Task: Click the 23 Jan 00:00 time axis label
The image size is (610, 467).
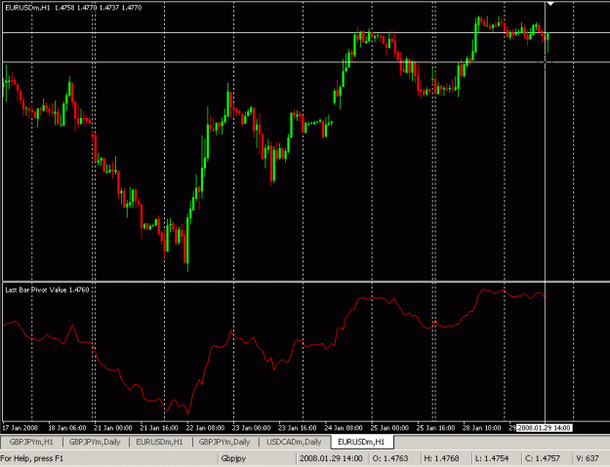Action: pos(251,428)
